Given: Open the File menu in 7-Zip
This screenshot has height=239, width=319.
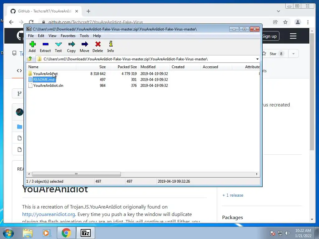Looking at the screenshot, I should click(x=31, y=35).
